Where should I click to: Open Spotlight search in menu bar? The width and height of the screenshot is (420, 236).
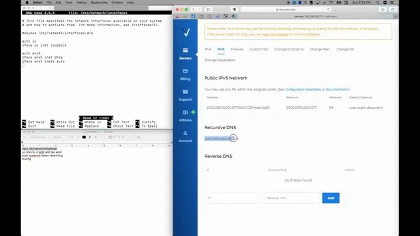[x=377, y=3]
